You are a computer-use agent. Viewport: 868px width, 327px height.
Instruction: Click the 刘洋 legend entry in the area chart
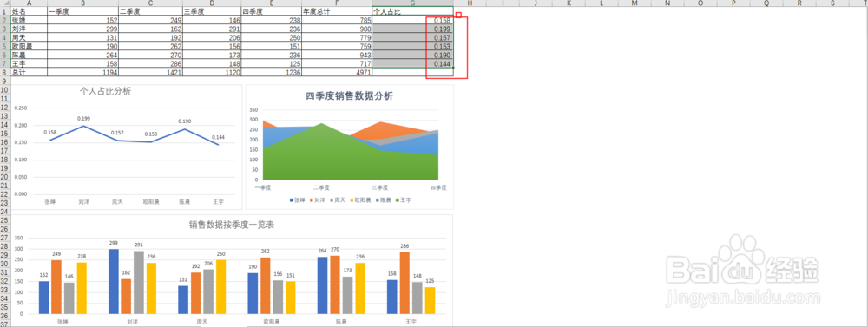tap(318, 199)
